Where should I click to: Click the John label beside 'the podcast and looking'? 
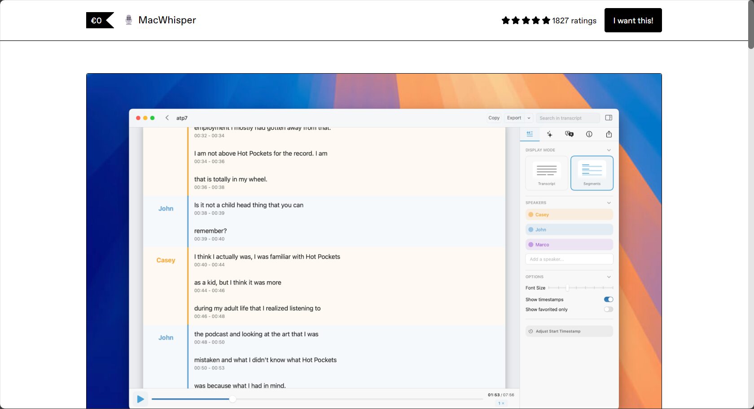pos(166,338)
